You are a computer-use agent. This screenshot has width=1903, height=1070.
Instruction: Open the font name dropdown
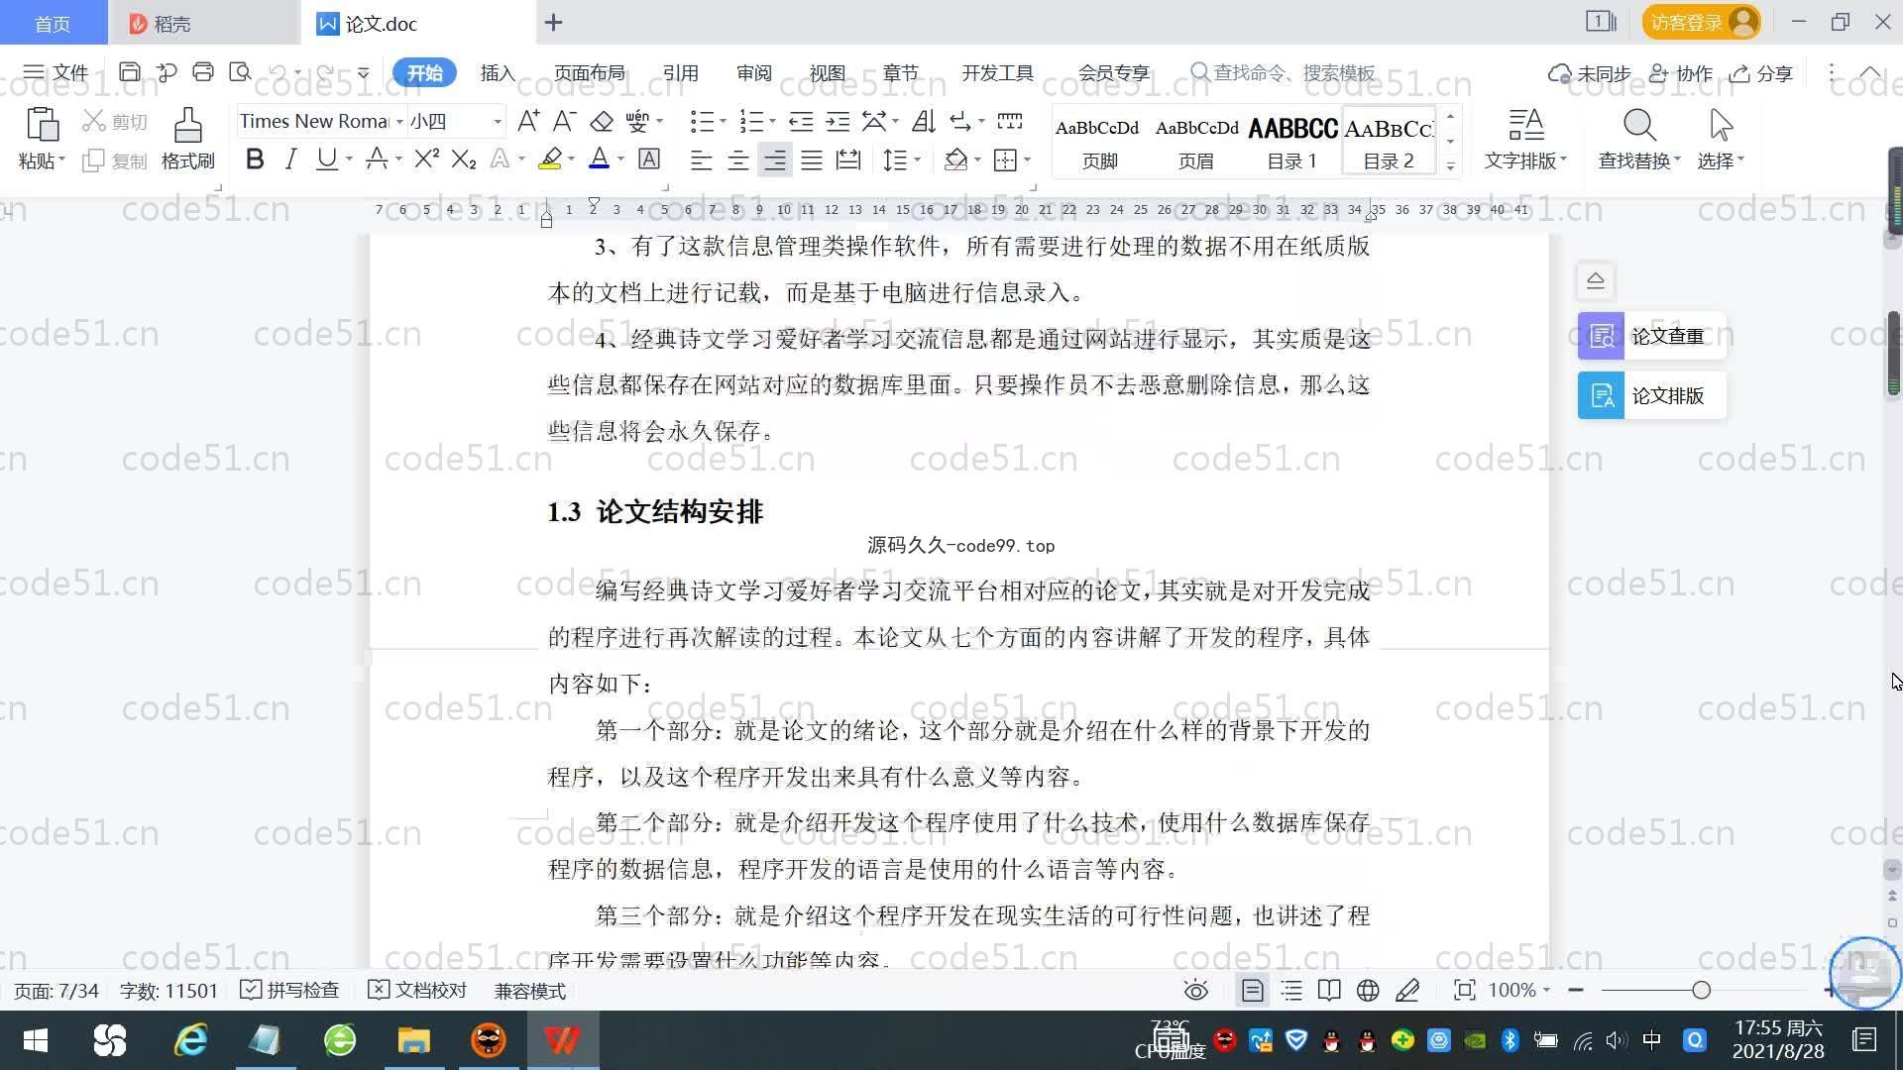[x=399, y=122]
